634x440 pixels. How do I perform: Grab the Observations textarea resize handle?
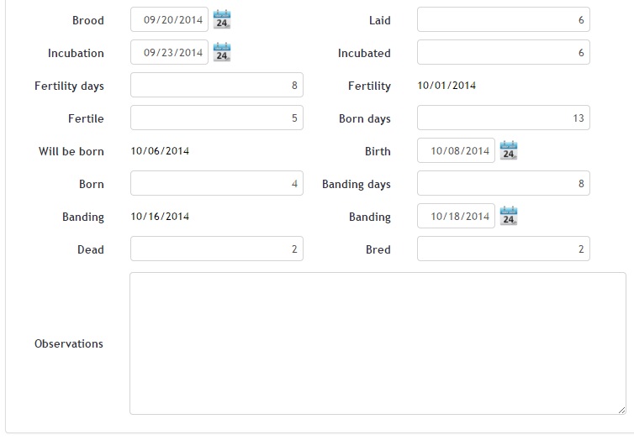[621, 410]
